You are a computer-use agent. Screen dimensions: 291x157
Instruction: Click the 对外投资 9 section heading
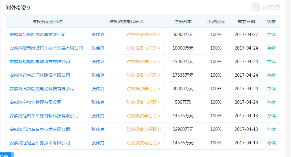(18, 8)
